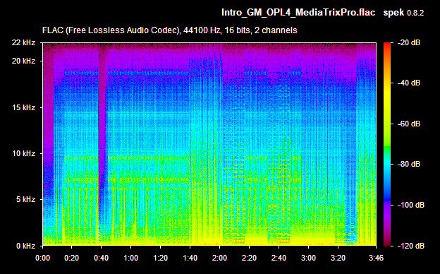Click the 5 kHz frequency label

coord(25,200)
